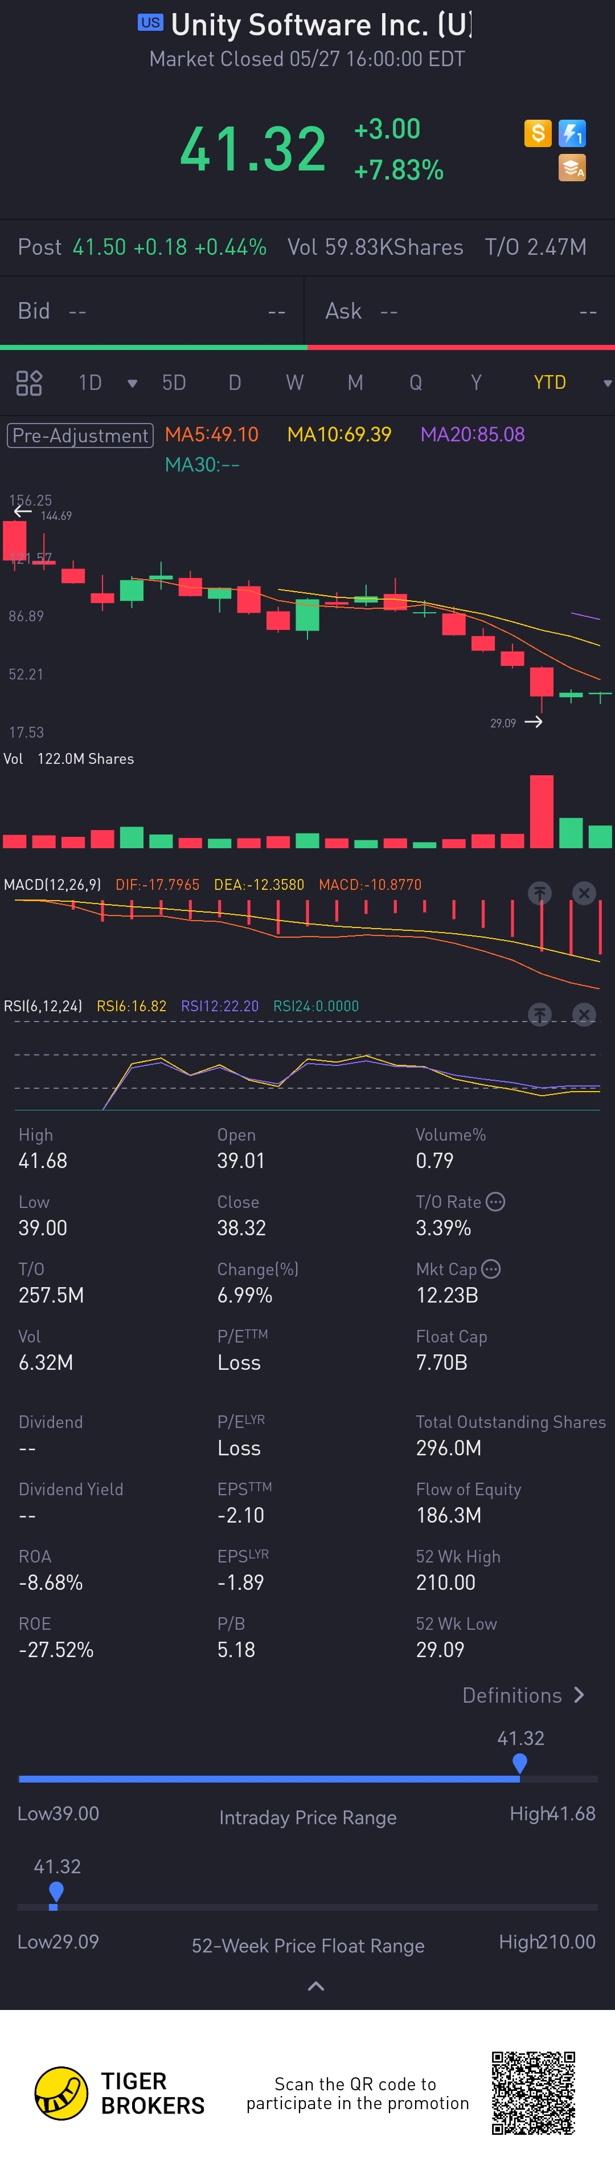Tap the orange dollar sign icon
Viewport: 615px width, 2177px height.
tap(538, 133)
